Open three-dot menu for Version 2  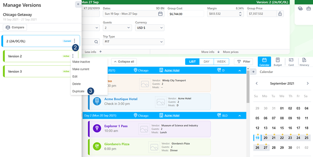(x=73, y=56)
